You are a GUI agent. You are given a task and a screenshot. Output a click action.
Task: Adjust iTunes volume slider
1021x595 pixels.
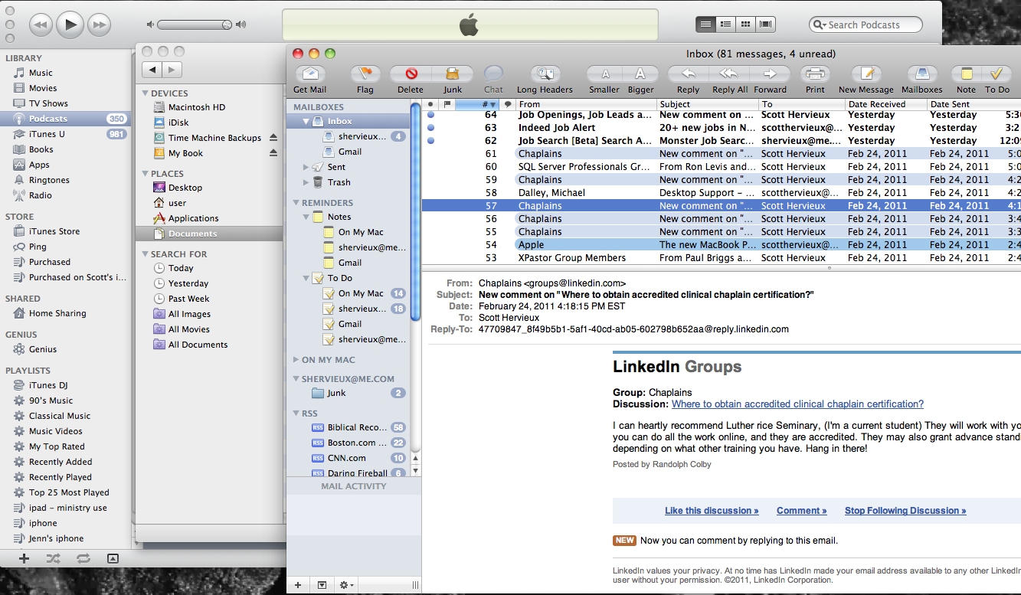(195, 25)
